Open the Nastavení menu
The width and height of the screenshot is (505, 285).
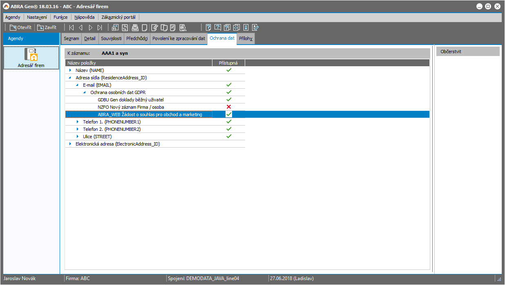[x=37, y=17]
